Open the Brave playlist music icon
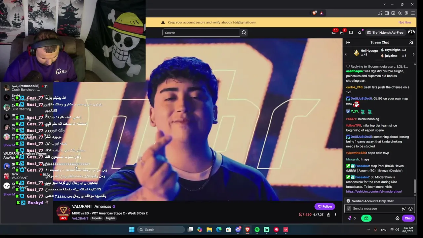 coord(380,13)
